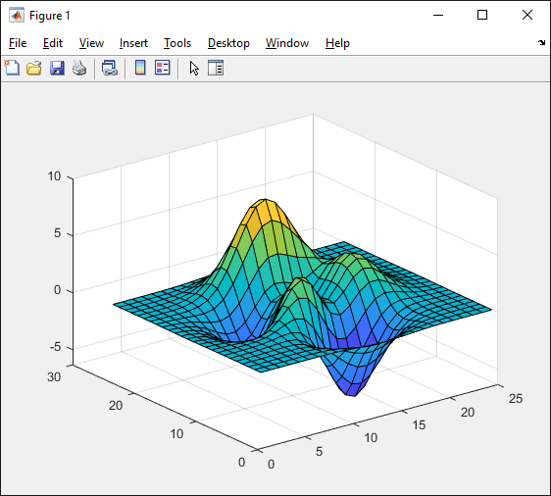Open the View menu
Viewport: 551px width, 496px height.
click(91, 43)
